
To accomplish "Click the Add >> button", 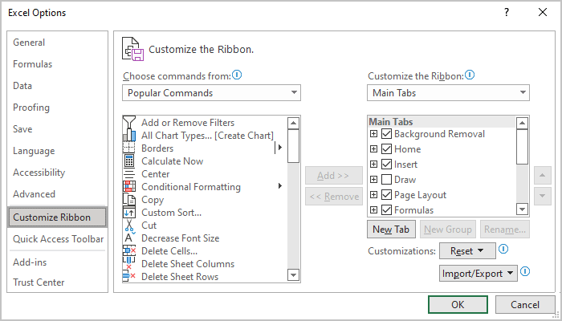I will pos(333,176).
